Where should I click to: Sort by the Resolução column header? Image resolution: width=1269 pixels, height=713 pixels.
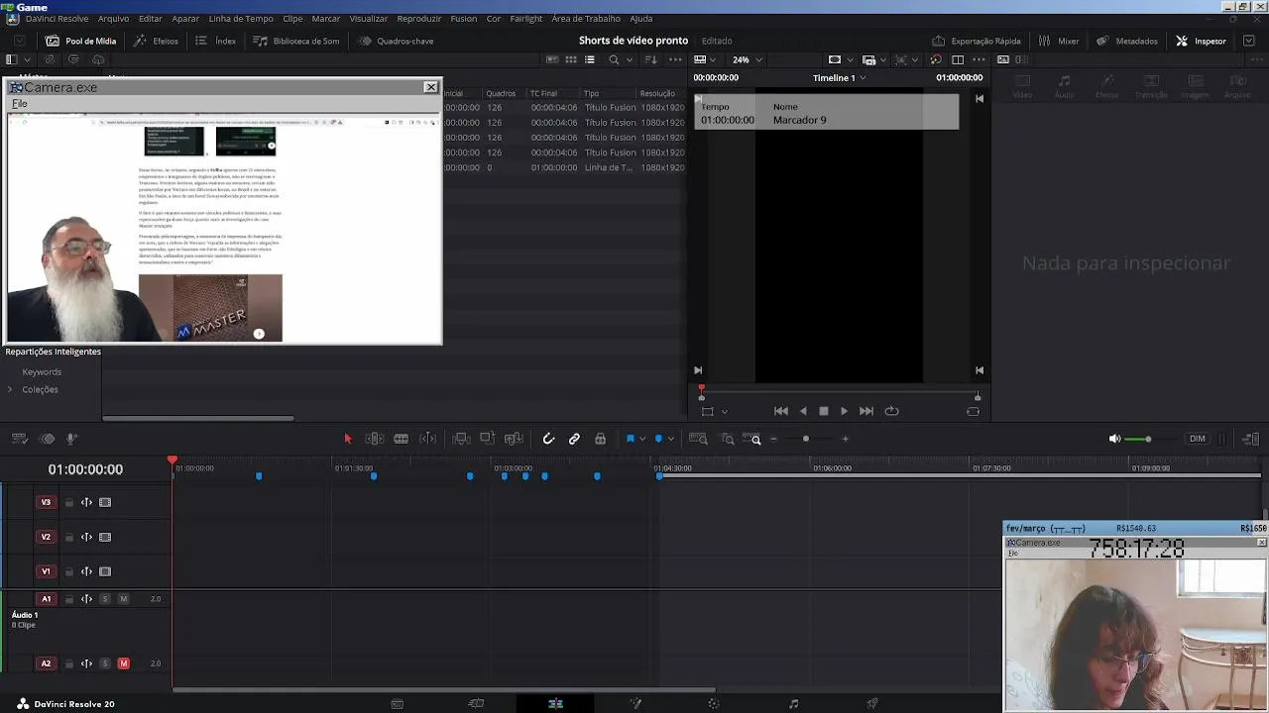(657, 93)
